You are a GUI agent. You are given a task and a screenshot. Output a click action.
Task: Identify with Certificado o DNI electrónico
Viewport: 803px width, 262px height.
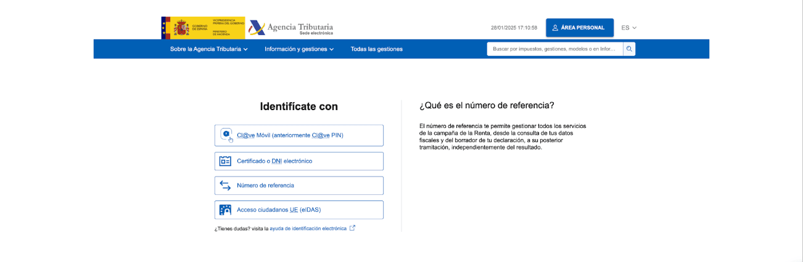click(299, 161)
